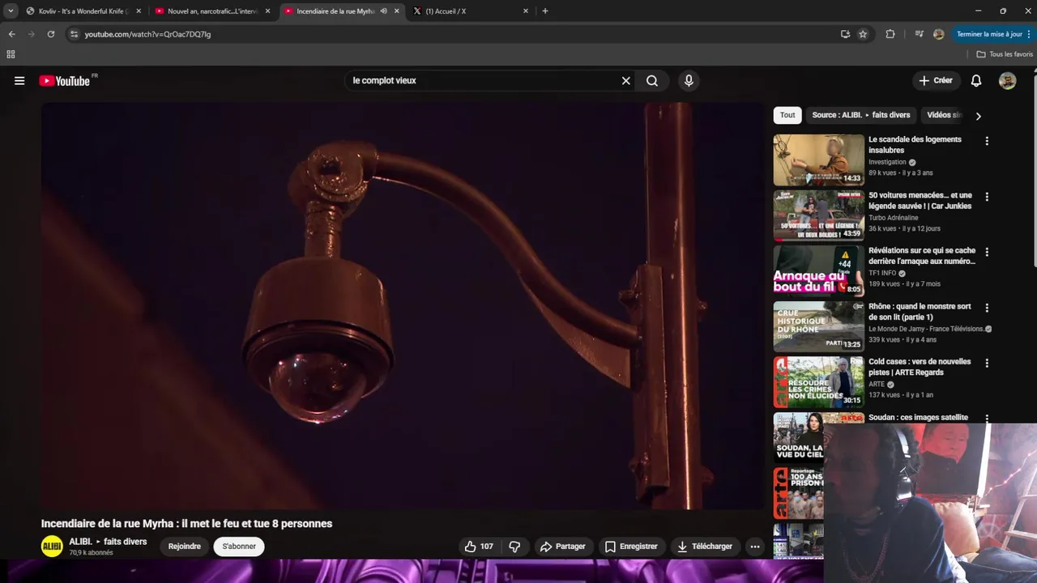Dislike the video with thumbs down
The image size is (1037, 583).
[x=514, y=547]
